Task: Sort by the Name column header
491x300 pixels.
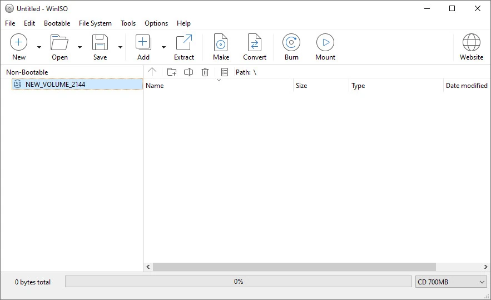Action: (219, 86)
